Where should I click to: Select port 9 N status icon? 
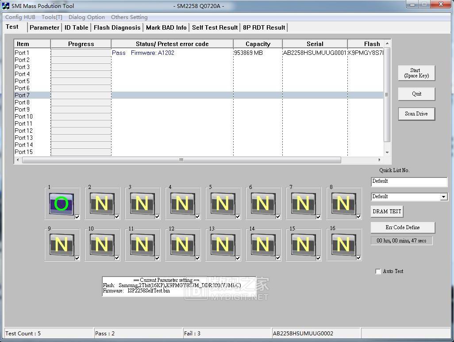pyautogui.click(x=62, y=244)
